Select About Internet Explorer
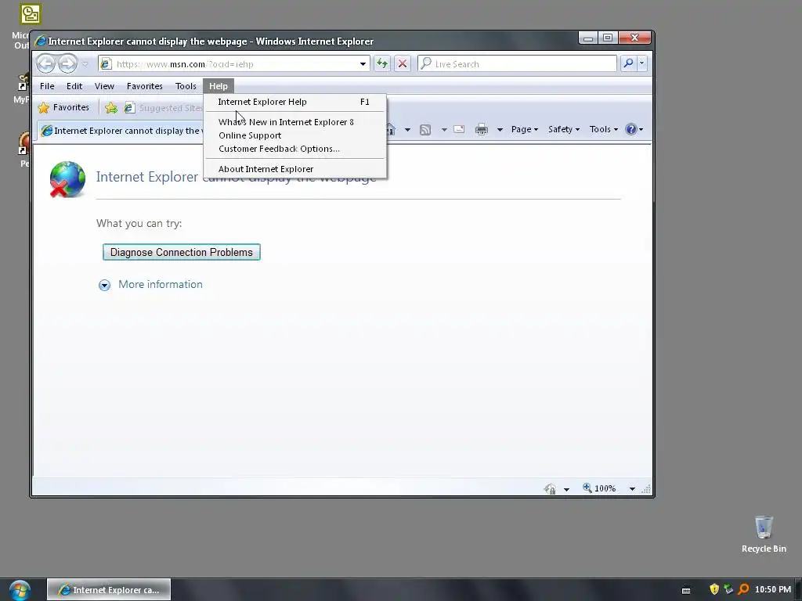Image resolution: width=802 pixels, height=601 pixels. point(295,169)
